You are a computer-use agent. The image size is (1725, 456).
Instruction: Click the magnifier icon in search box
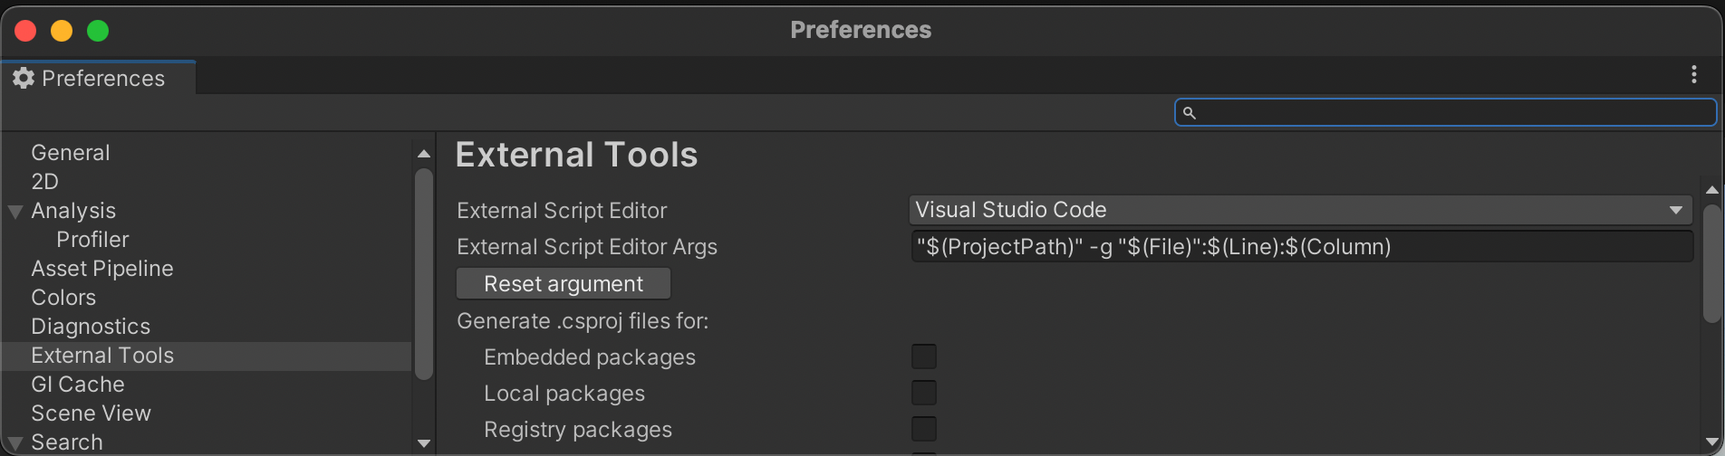point(1190,113)
